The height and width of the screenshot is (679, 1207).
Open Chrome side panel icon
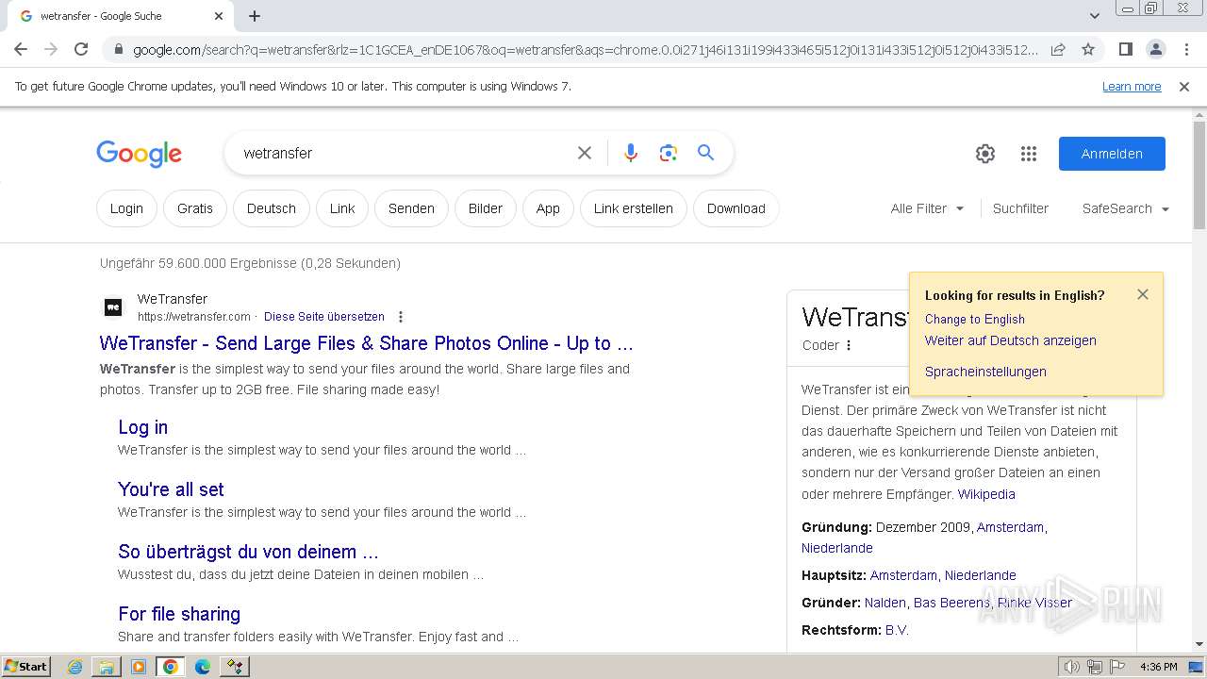pos(1125,49)
